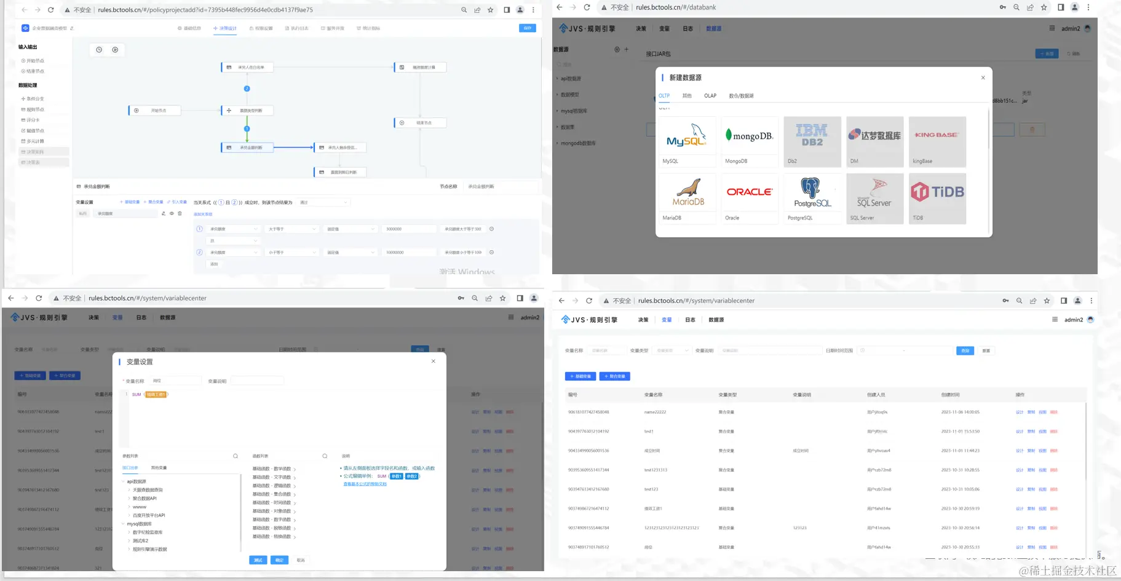Viewport: 1121px width, 581px height.
Task: Run the flow with the canvas play icon
Action: 115,50
